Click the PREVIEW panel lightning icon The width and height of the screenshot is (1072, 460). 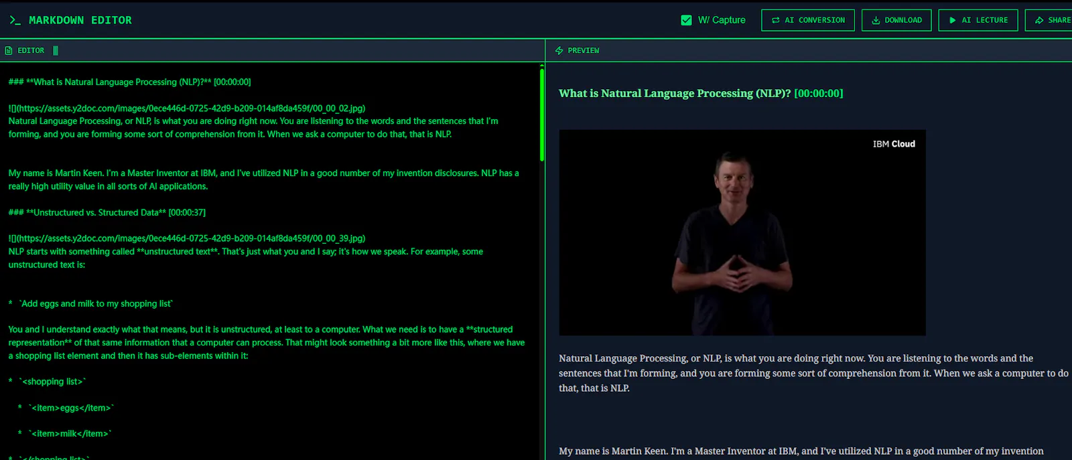click(x=559, y=50)
